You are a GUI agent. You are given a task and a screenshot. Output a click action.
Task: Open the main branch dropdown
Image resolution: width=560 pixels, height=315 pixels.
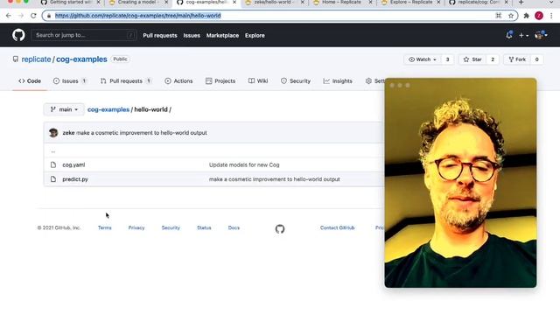(x=64, y=109)
